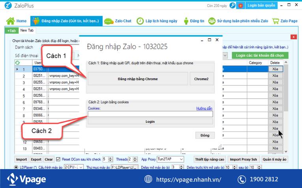The height and width of the screenshot is (188, 302).
Task: Click Quản lí máy ảo button
Action: point(274,159)
